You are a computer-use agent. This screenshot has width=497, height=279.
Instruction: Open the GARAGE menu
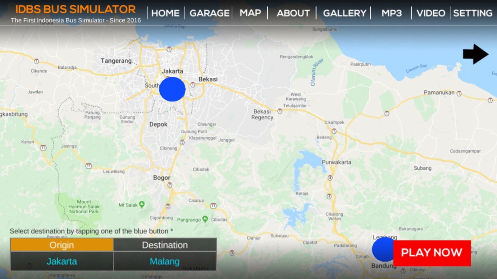(x=209, y=13)
